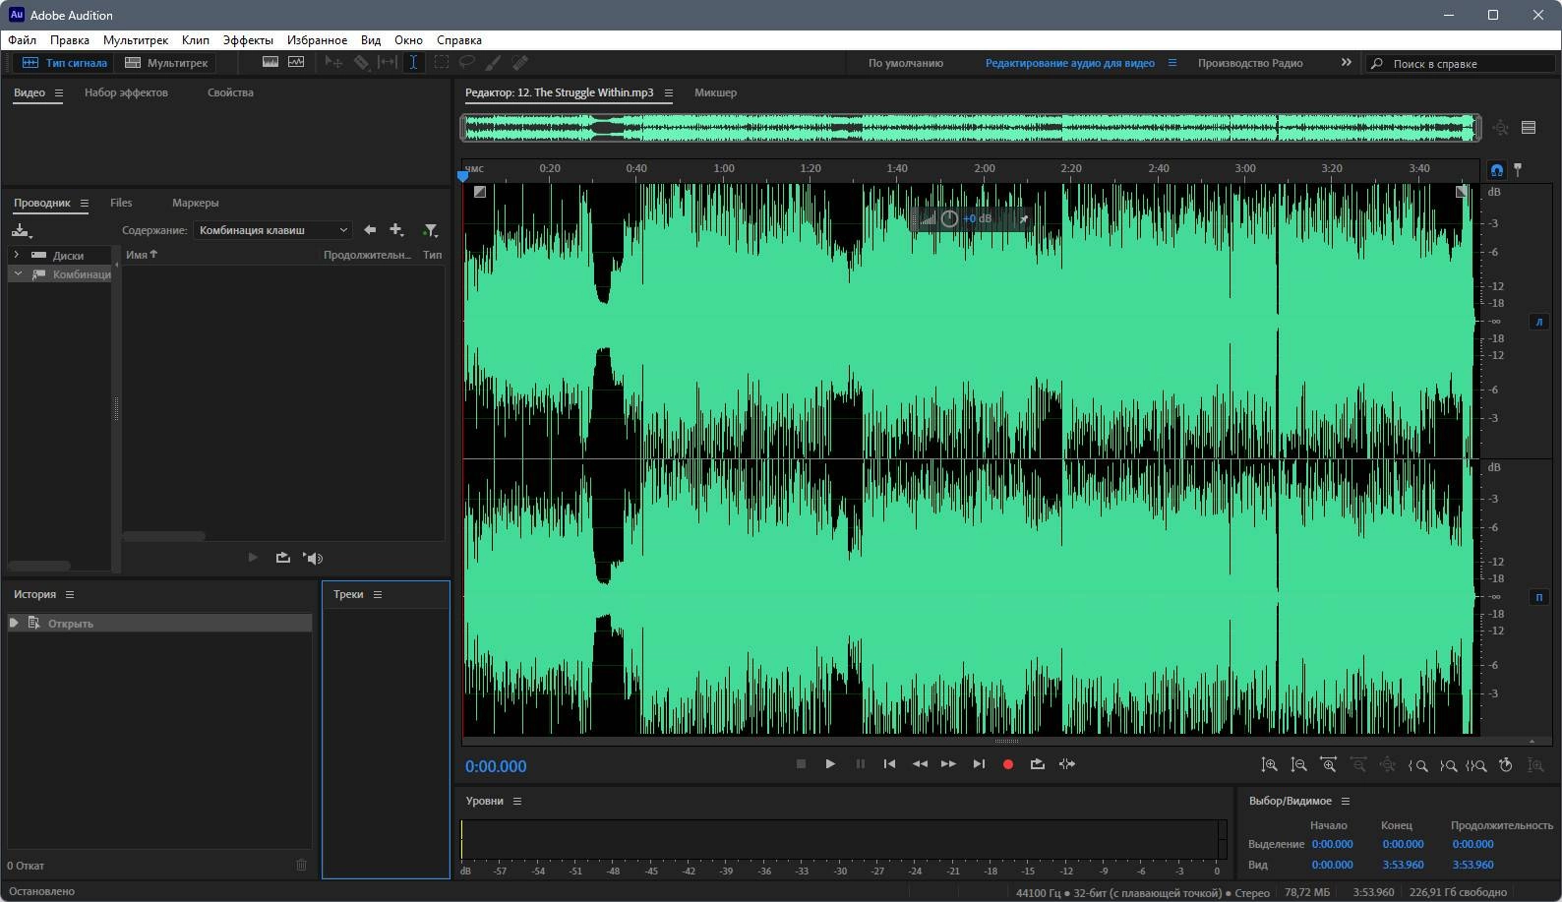The image size is (1562, 902).
Task: Zoom in at out point
Action: [1448, 764]
